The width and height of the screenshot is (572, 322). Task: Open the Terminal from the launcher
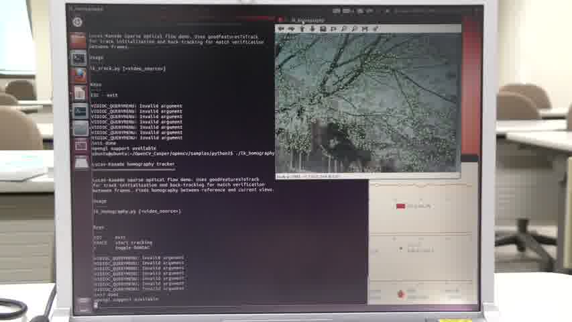80,58
